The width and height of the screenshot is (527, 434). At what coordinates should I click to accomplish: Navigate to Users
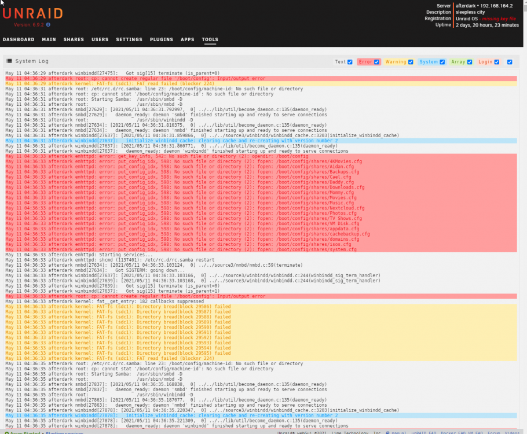click(100, 39)
